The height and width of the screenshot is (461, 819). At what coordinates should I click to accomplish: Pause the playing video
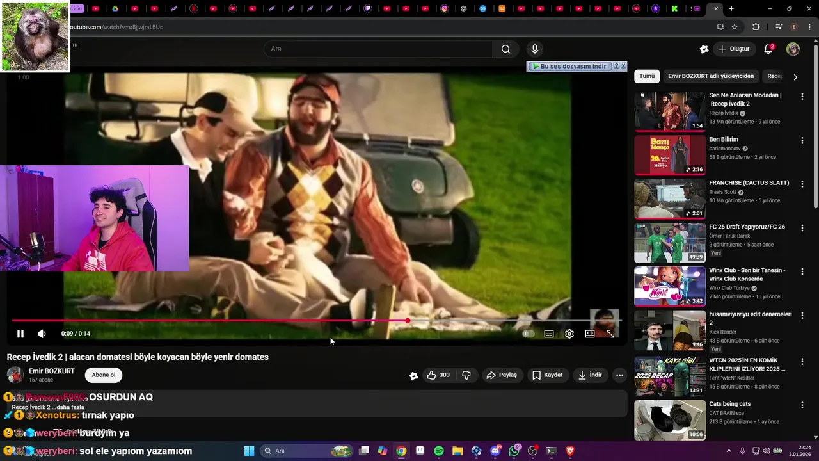[20, 334]
